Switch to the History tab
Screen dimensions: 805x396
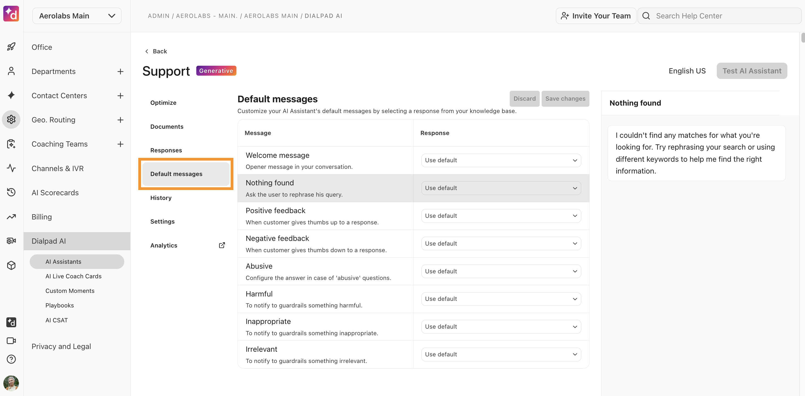[186, 198]
